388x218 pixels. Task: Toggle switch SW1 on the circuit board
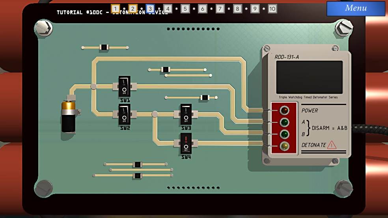pyautogui.click(x=124, y=86)
